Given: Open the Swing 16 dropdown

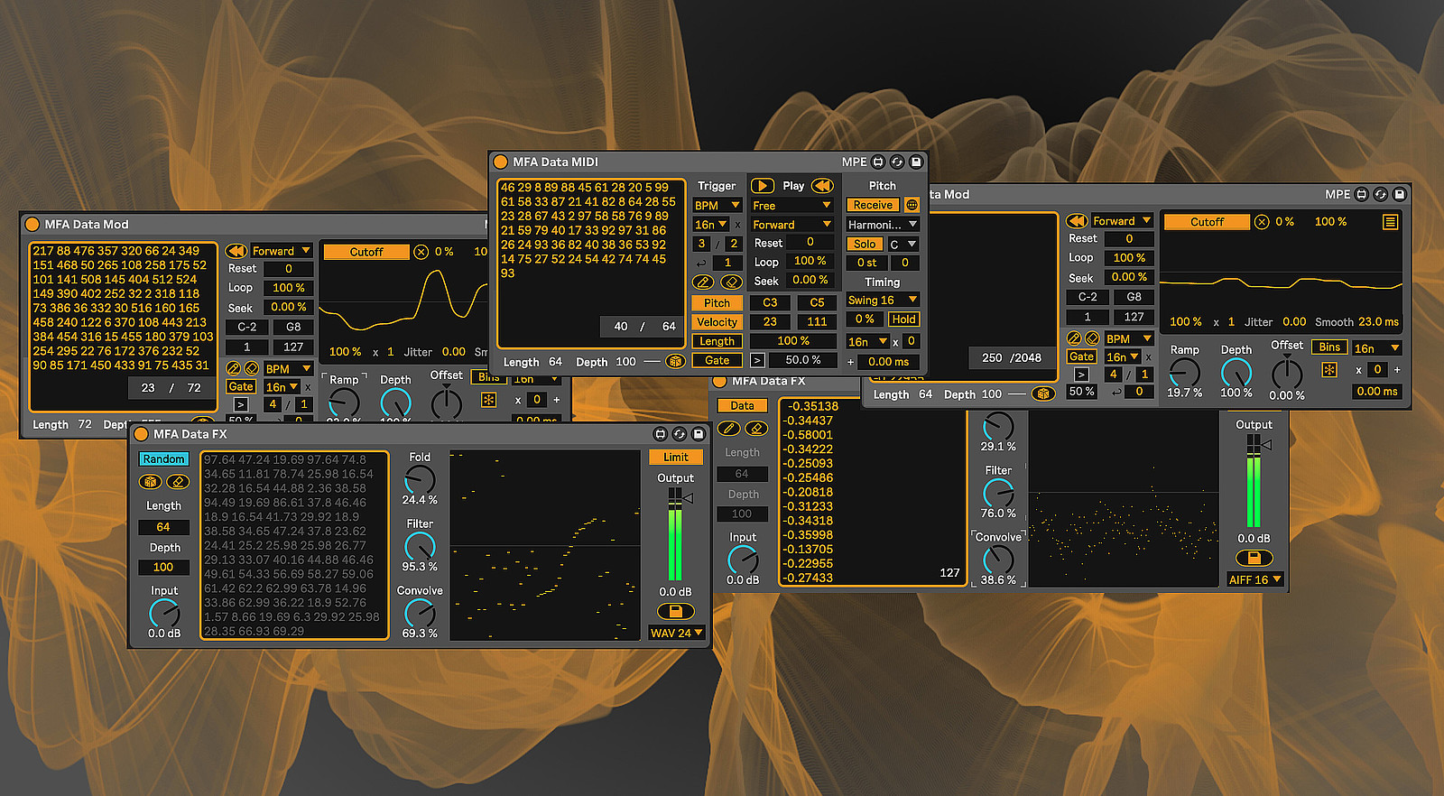Looking at the screenshot, I should click(882, 301).
